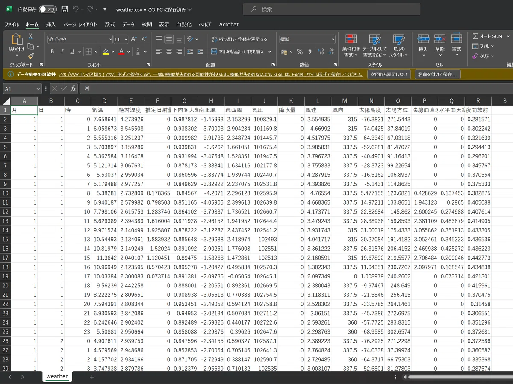The width and height of the screenshot is (513, 384).
Task: Open the File (ファイル) tab
Action: click(12, 25)
